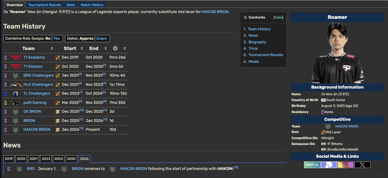Hide the Contents box
Viewport: 388px width, 178px height.
[x=278, y=17]
